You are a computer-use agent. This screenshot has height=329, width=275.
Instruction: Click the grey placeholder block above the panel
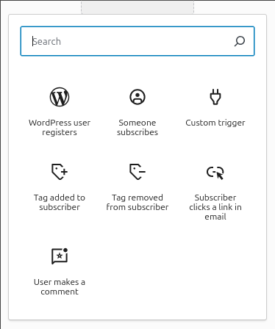[137, 7]
